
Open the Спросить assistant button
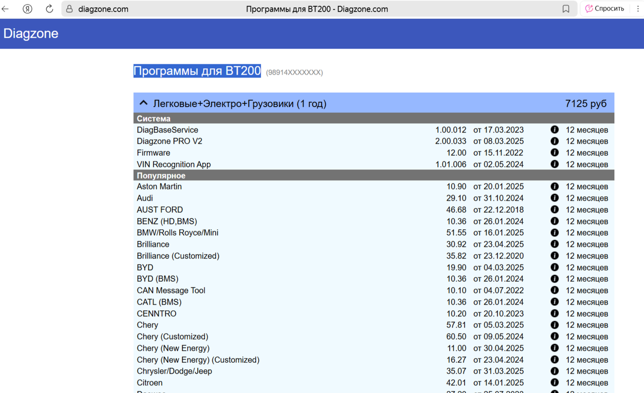point(604,9)
